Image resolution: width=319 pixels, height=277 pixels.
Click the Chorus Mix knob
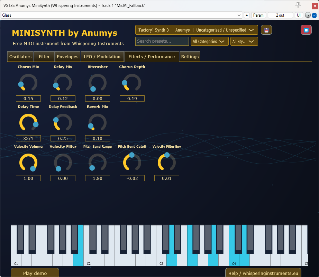(x=28, y=83)
